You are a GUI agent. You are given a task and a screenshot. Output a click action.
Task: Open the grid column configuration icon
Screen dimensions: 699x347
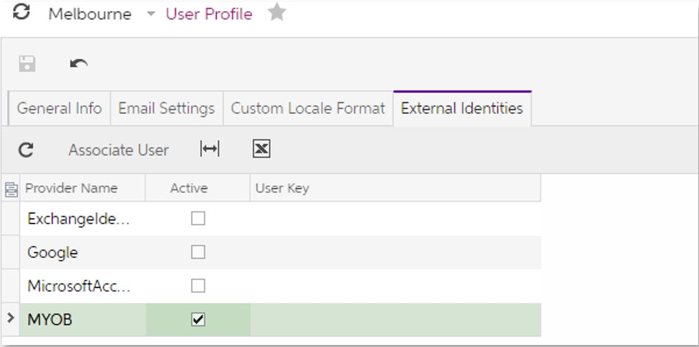(x=11, y=189)
